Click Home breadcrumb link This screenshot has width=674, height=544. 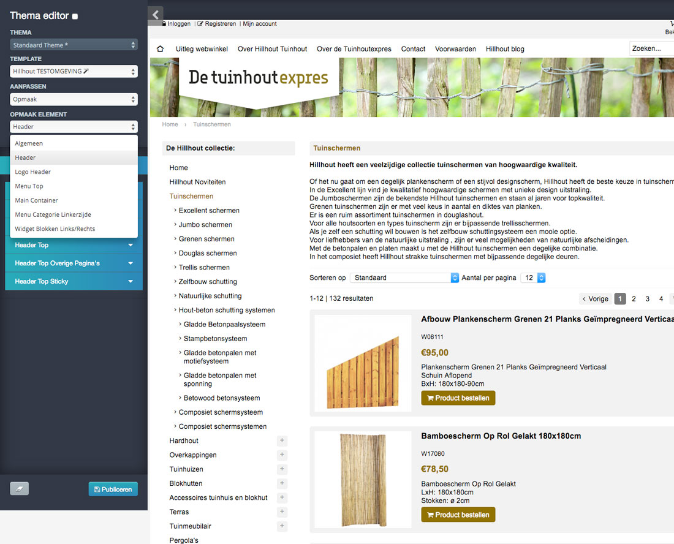tap(170, 124)
